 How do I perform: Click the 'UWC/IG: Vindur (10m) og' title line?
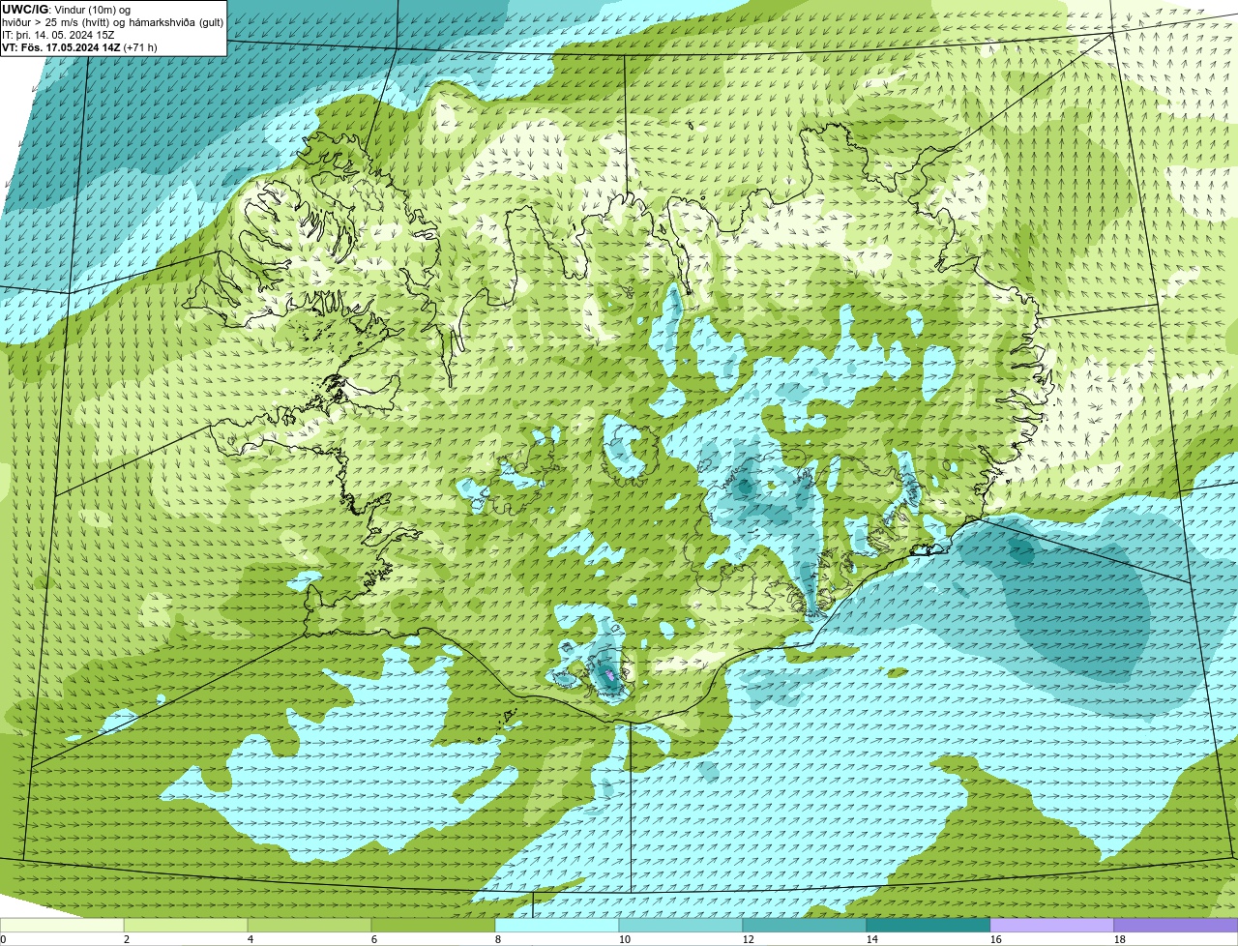[66, 10]
